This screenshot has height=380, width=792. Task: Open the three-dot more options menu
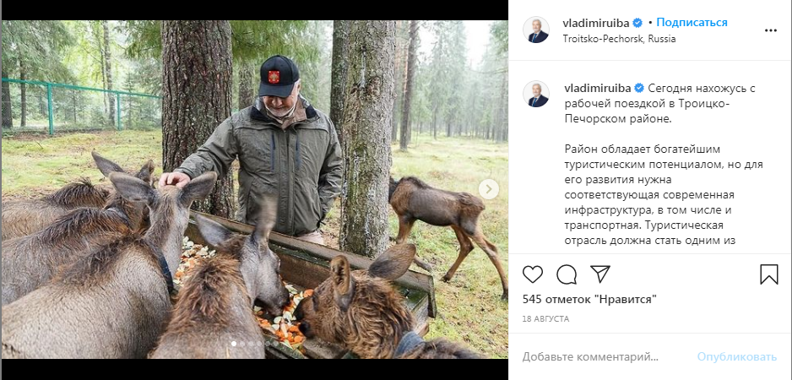click(770, 30)
